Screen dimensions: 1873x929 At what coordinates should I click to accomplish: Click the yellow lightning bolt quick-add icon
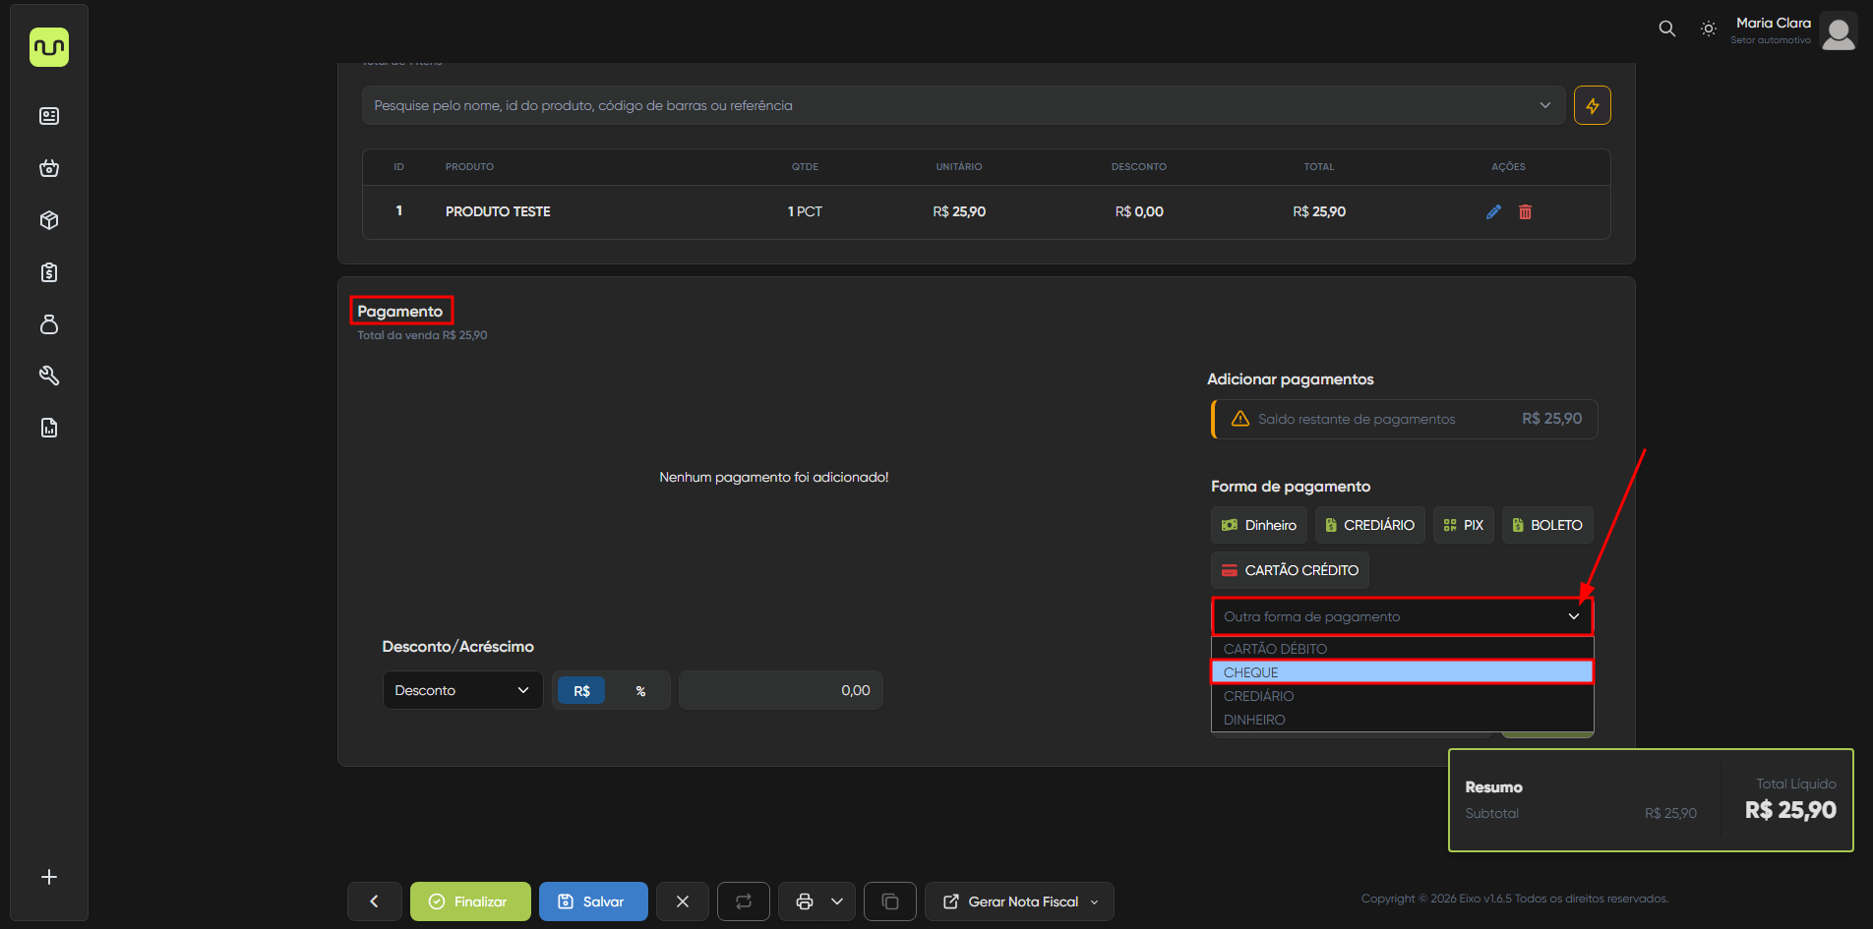(1592, 105)
